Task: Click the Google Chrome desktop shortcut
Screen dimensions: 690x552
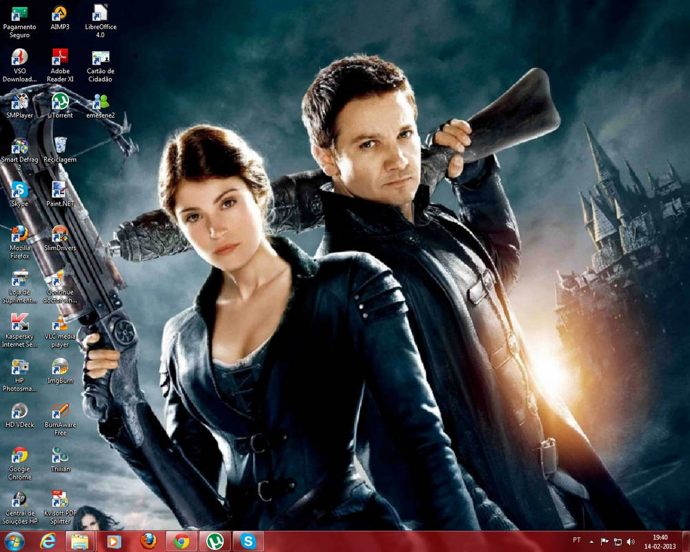Action: pos(19,464)
